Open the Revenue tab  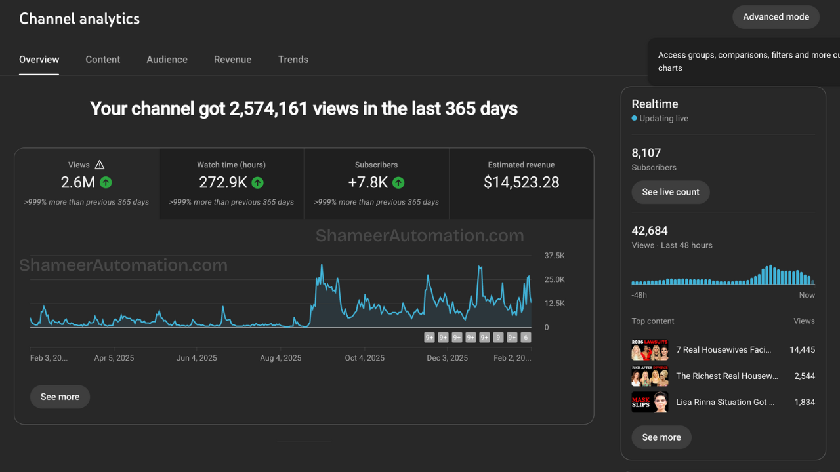[x=232, y=60]
